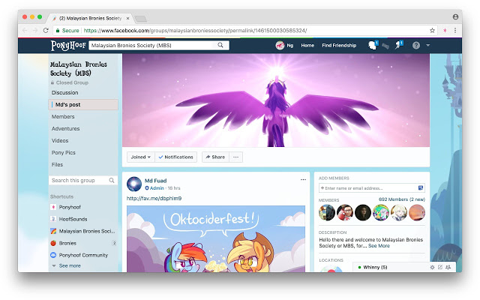Open the 16 hrs post timestamp
Viewport: 480px width, 300px height.
[x=174, y=188]
